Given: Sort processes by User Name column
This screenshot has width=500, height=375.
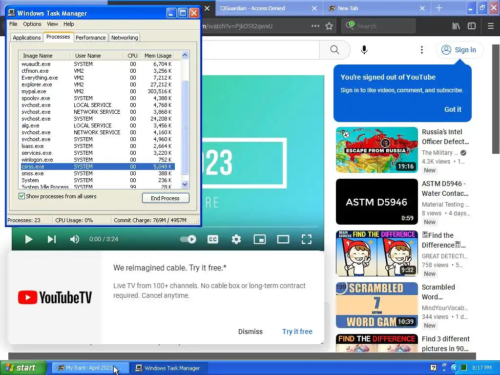Looking at the screenshot, I should click(x=97, y=56).
